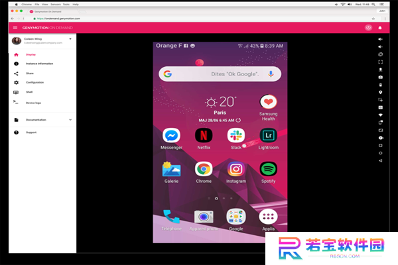Open the Wi-Fi network widget in right toolbar
398x265 pixels.
(380, 115)
